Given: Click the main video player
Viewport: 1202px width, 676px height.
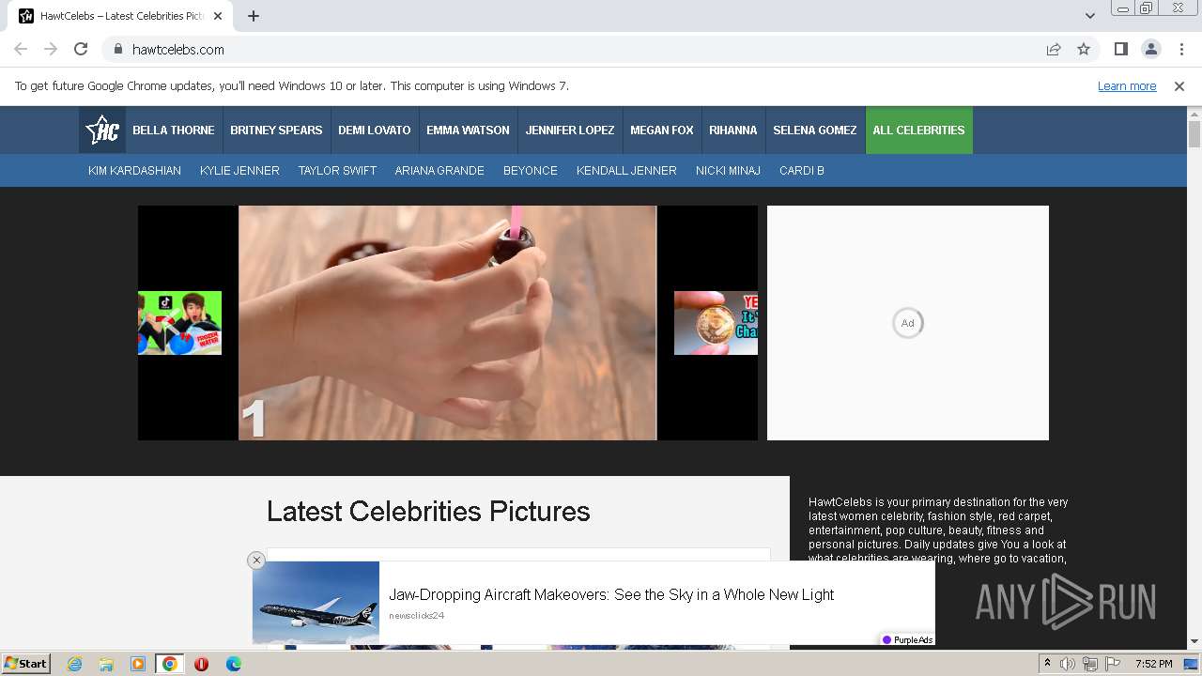Looking at the screenshot, I should click(448, 323).
